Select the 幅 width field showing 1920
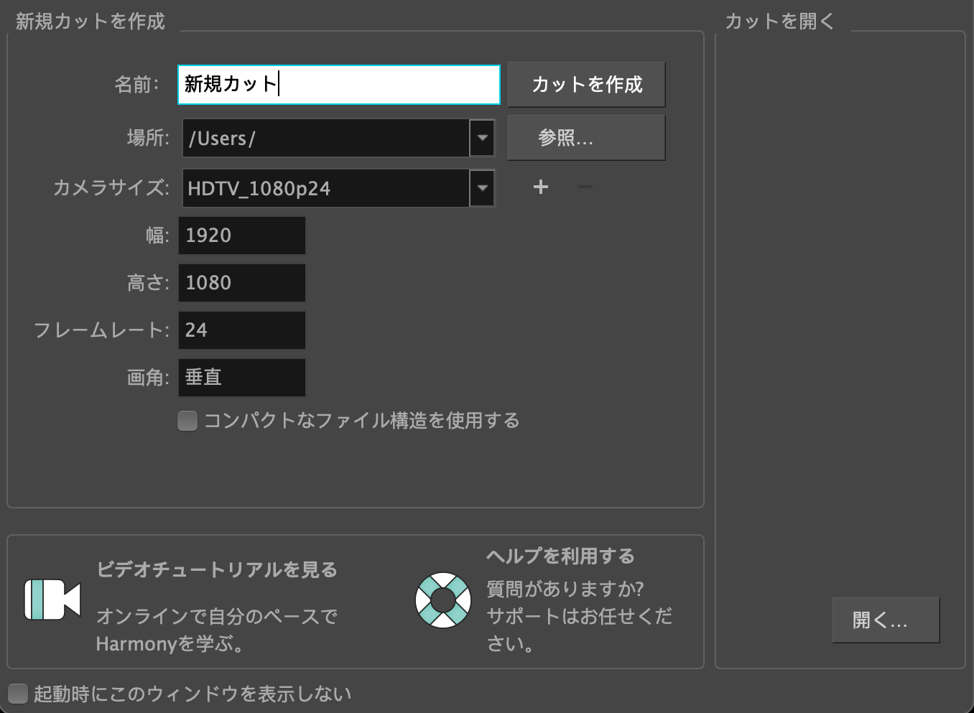Image resolution: width=974 pixels, height=713 pixels. (242, 236)
